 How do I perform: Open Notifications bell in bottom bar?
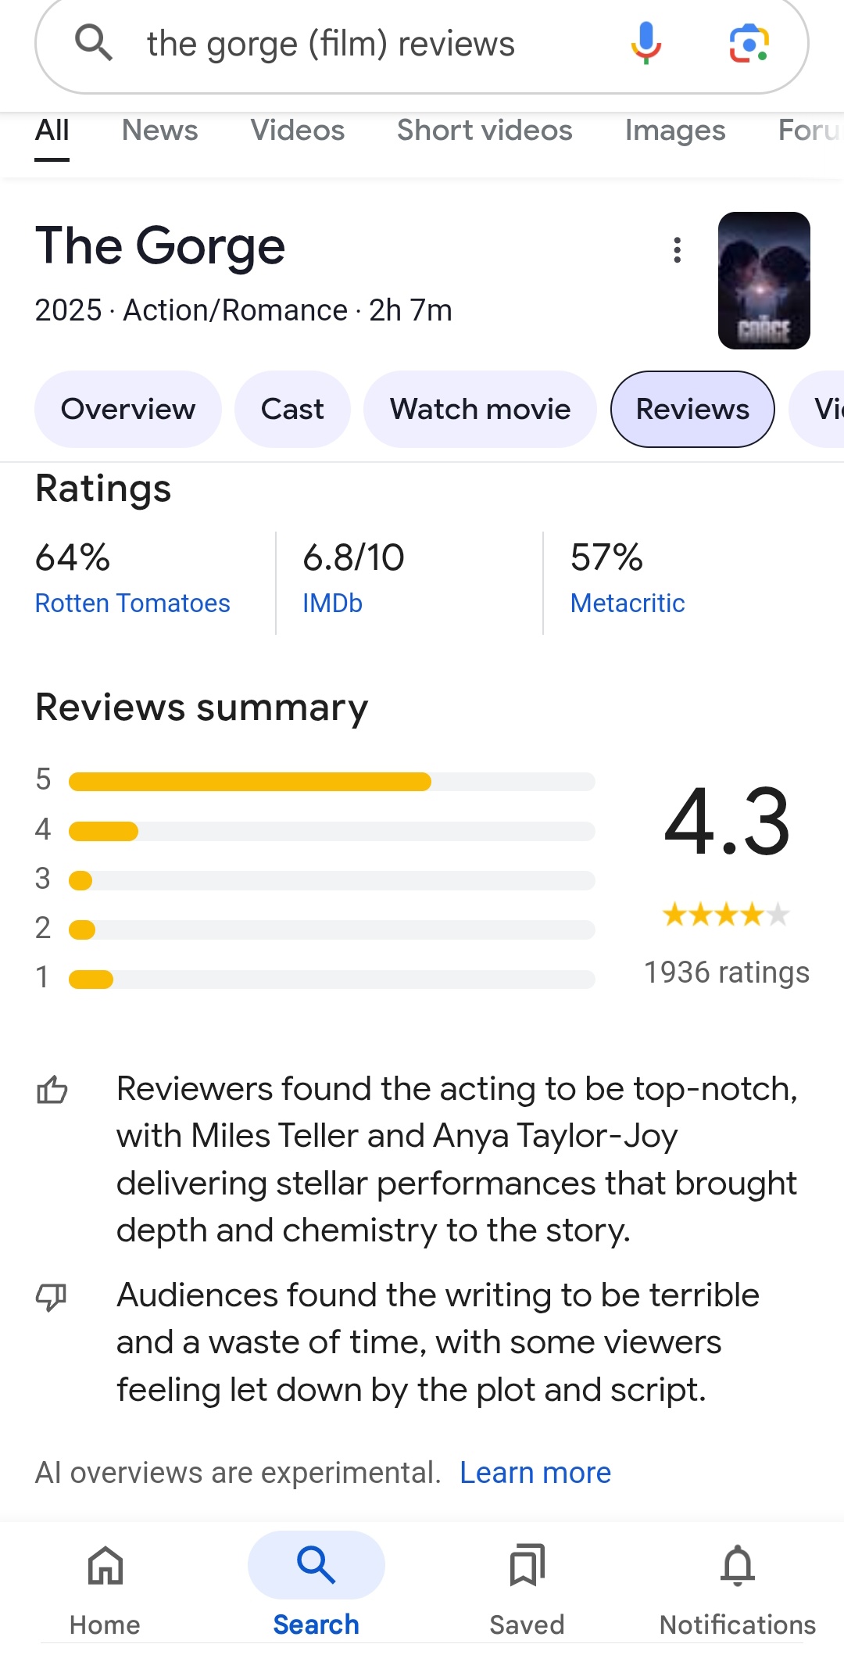[737, 1587]
